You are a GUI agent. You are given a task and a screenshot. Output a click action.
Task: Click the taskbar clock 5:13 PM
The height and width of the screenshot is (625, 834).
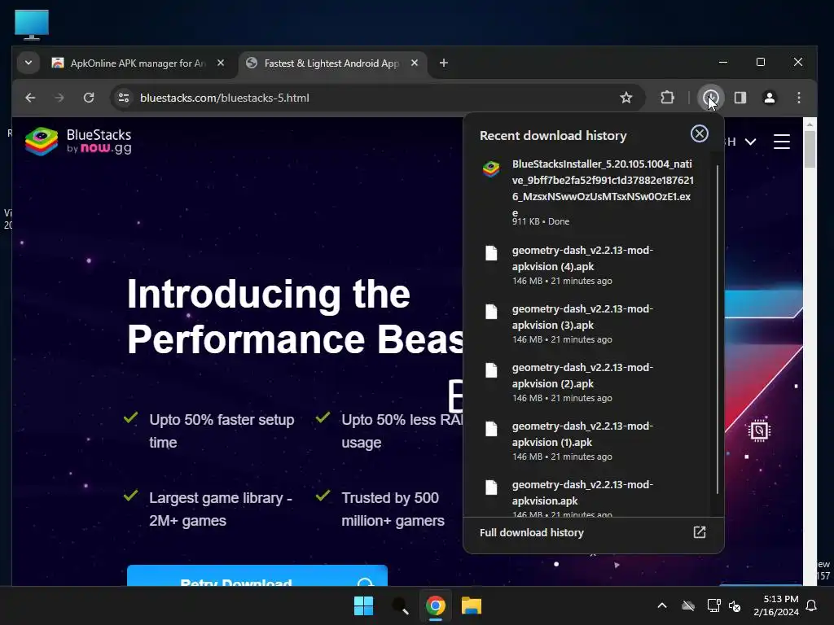(x=776, y=605)
